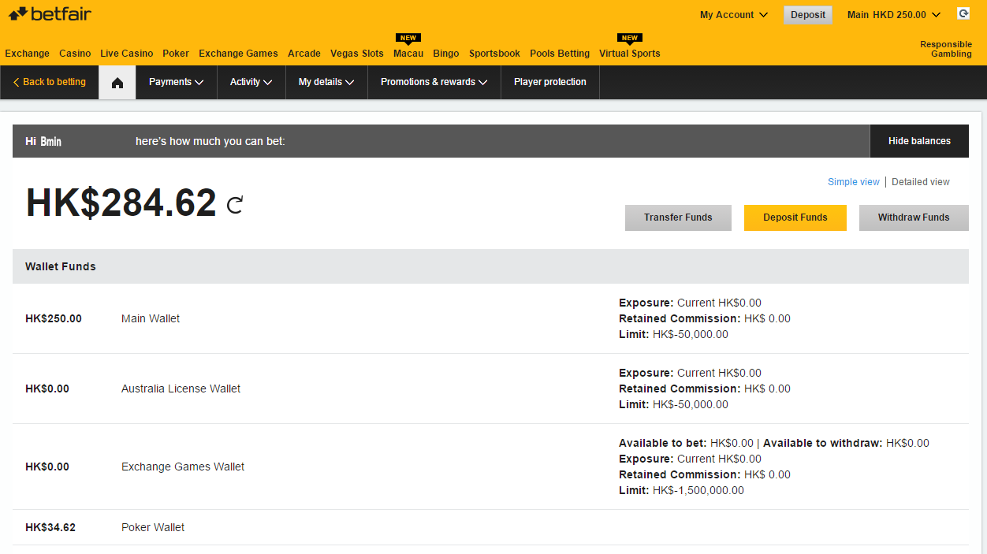Viewport: 987px width, 554px height.
Task: Click the HK$284.62 total balance
Action: pyautogui.click(x=121, y=203)
